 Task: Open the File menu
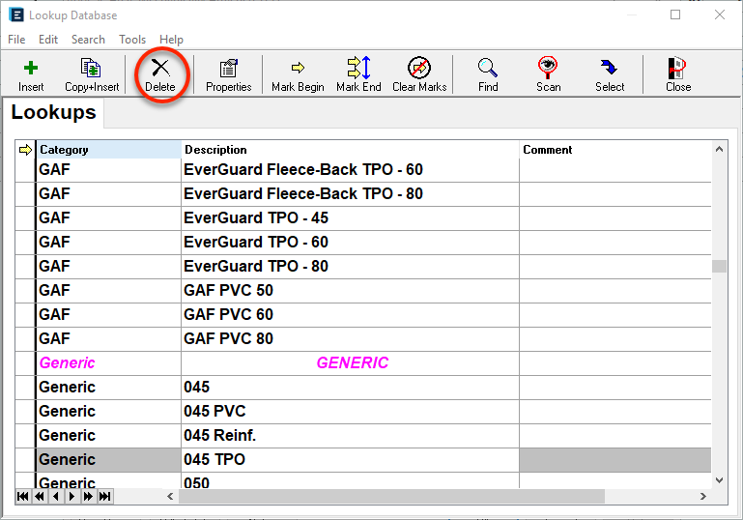click(16, 40)
